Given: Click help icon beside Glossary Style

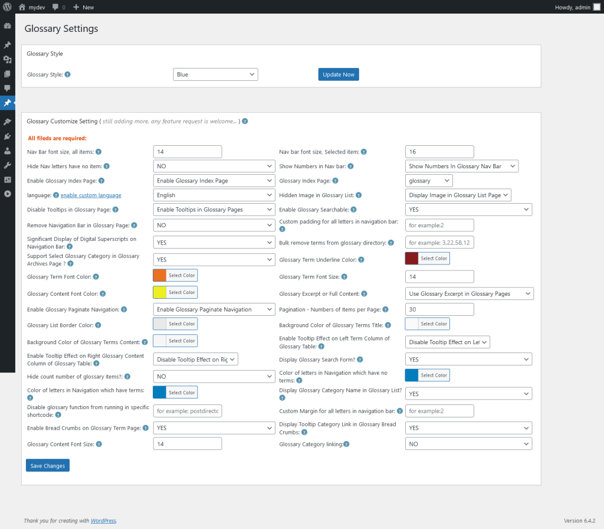Looking at the screenshot, I should (67, 74).
